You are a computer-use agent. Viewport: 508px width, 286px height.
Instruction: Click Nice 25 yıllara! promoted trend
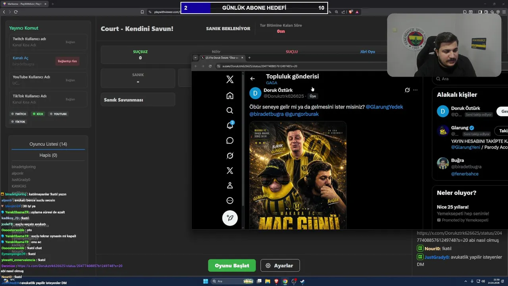[452, 207]
